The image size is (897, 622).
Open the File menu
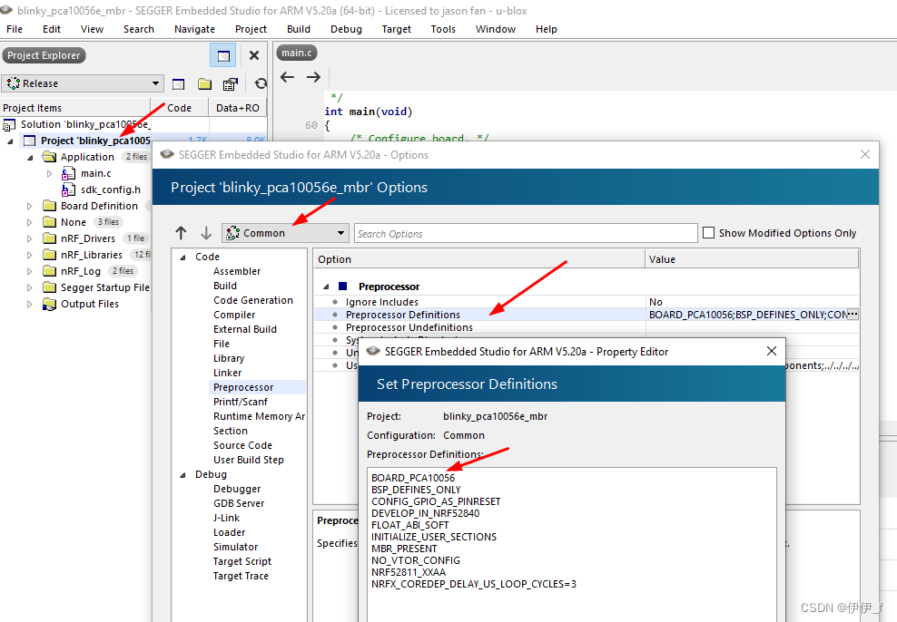pyautogui.click(x=15, y=29)
